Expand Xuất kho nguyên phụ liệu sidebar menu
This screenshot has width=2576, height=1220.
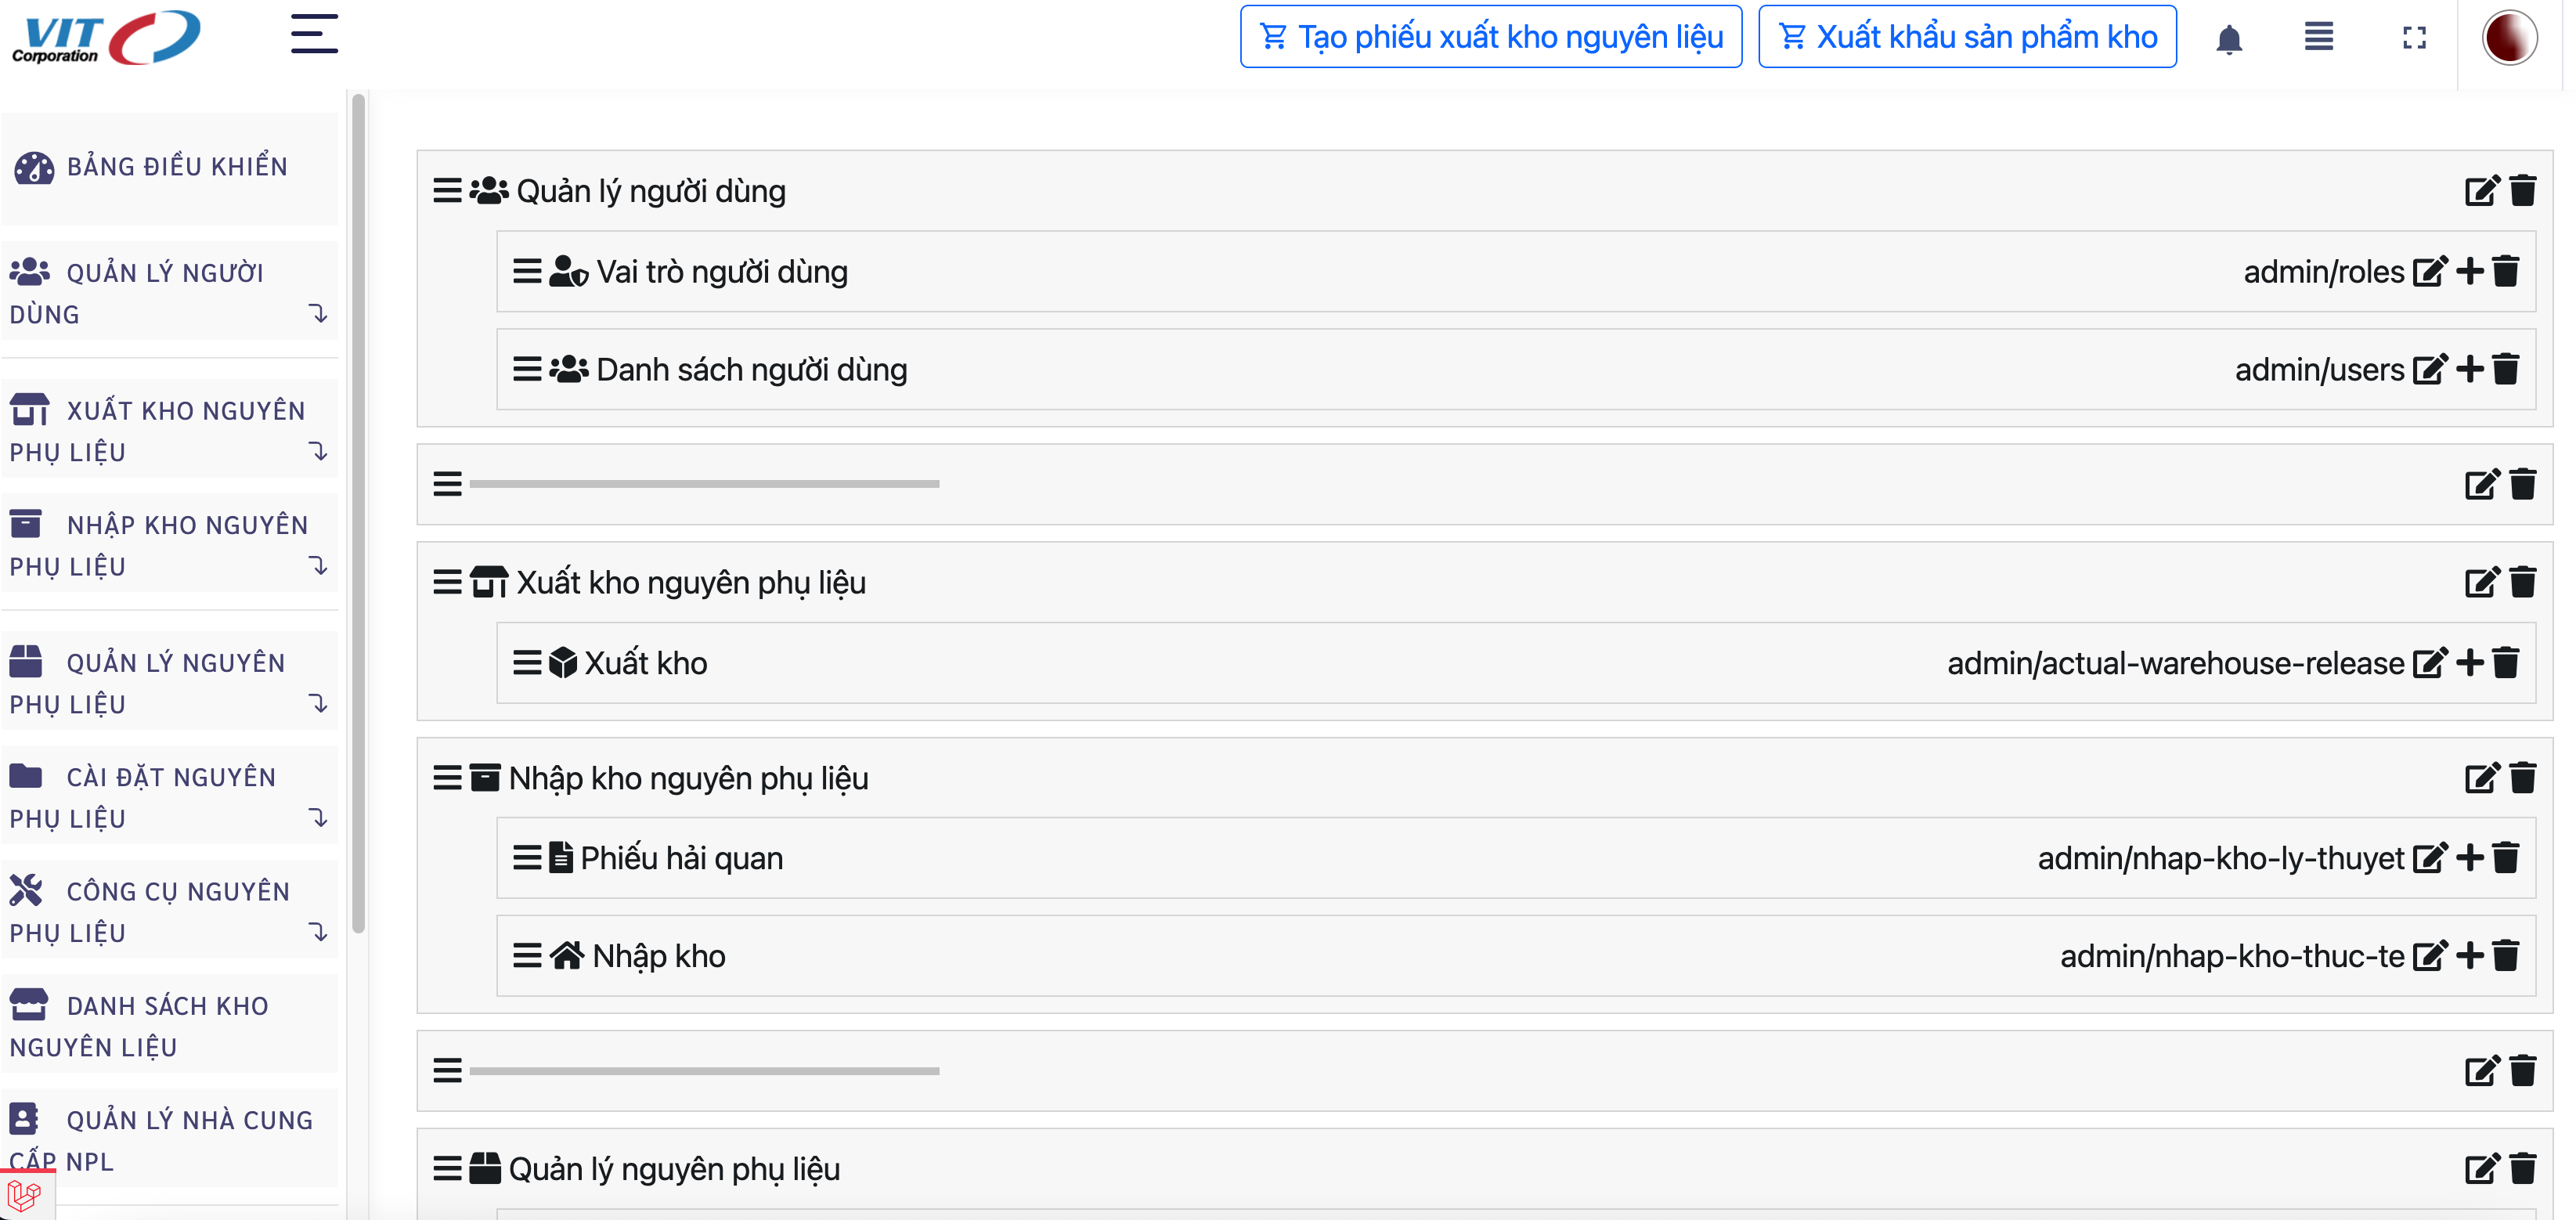tap(168, 431)
